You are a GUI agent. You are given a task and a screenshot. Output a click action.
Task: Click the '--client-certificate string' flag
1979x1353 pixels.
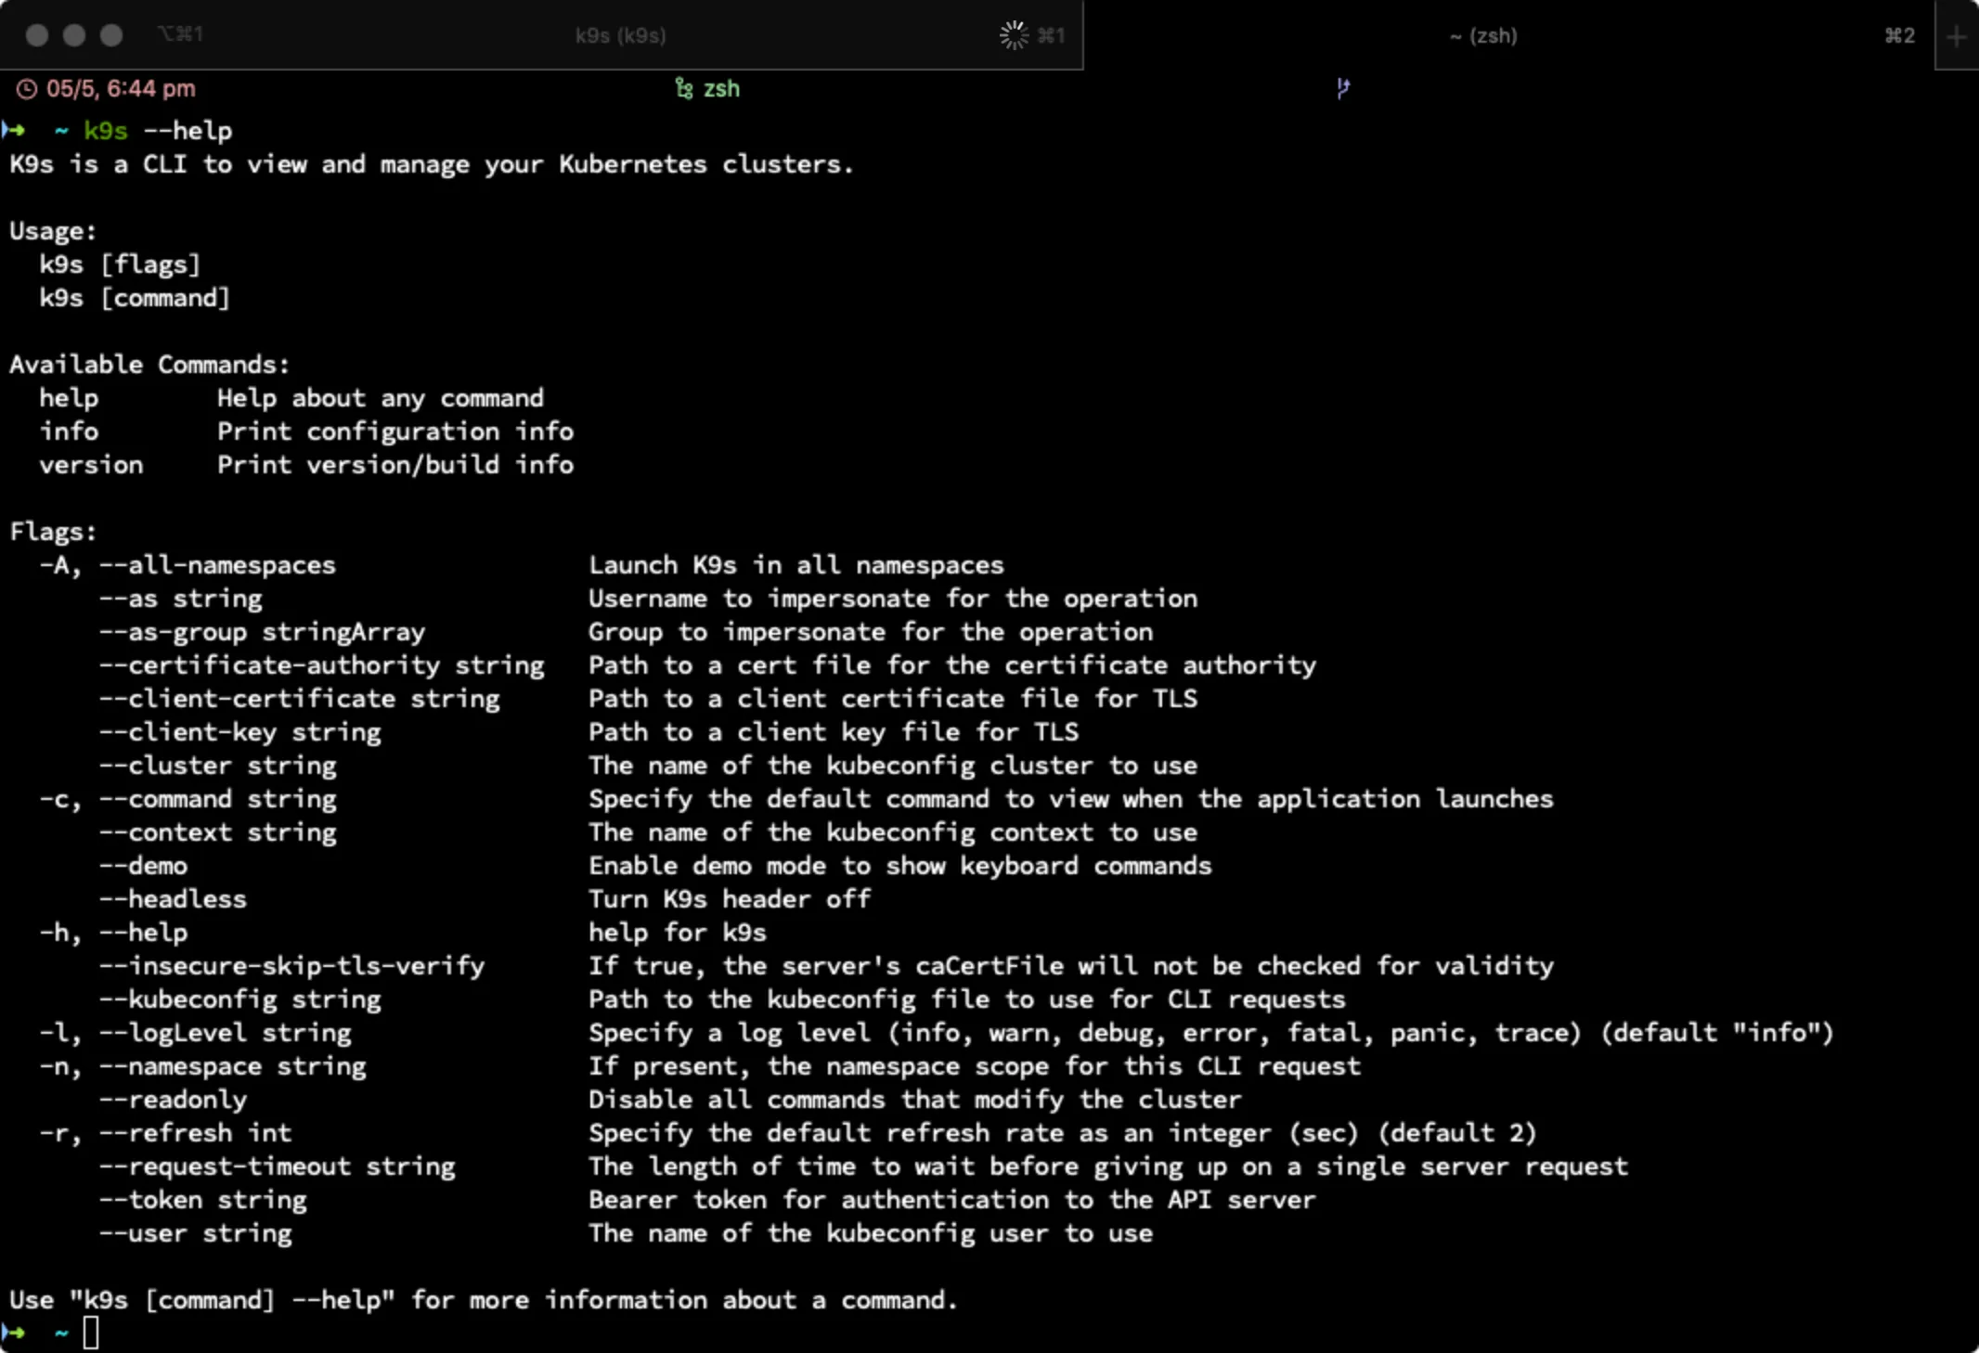coord(299,699)
